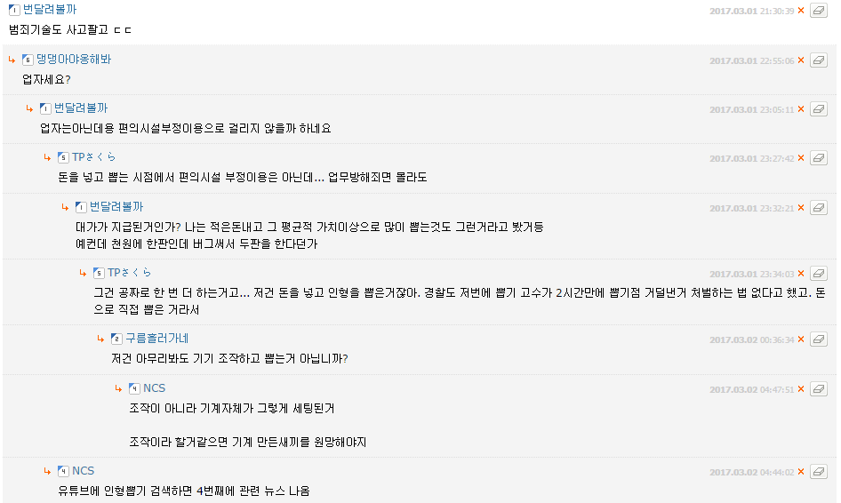Open the profile of 댕댕아야옹해봐
Screen dimensions: 841x503
(74, 60)
